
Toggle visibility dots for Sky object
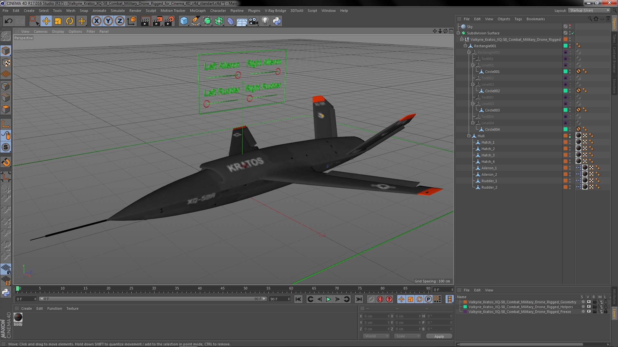click(570, 27)
